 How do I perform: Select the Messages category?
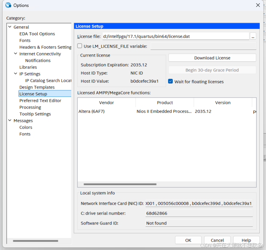pyautogui.click(x=23, y=120)
